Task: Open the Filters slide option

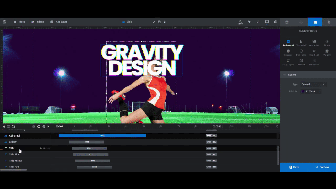Action: tap(327, 43)
